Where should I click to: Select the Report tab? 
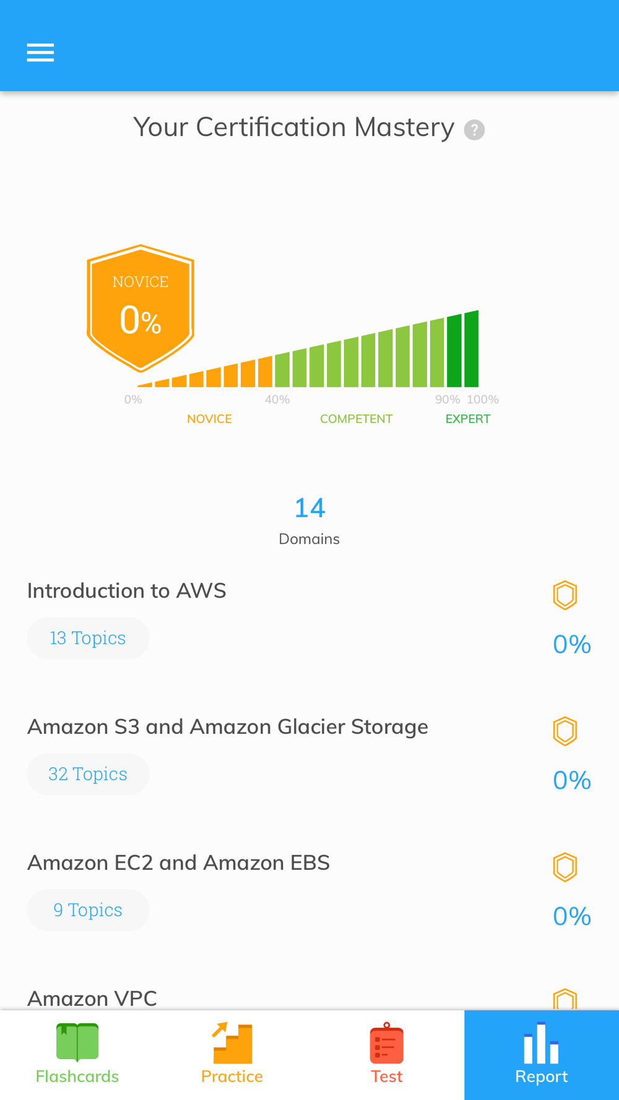point(542,1055)
